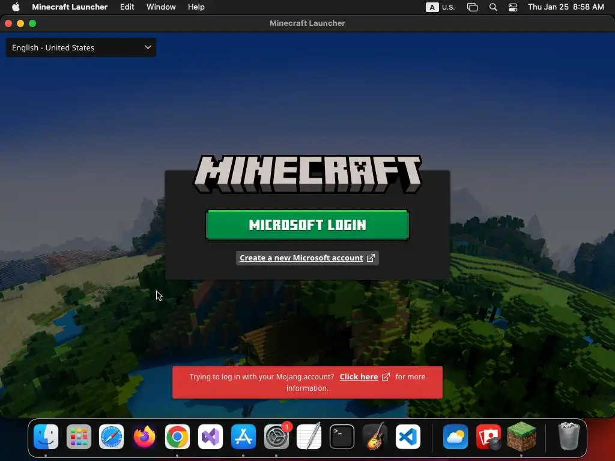Screen dimensions: 615x461
Task: Open the Edit menu
Action: click(x=127, y=7)
